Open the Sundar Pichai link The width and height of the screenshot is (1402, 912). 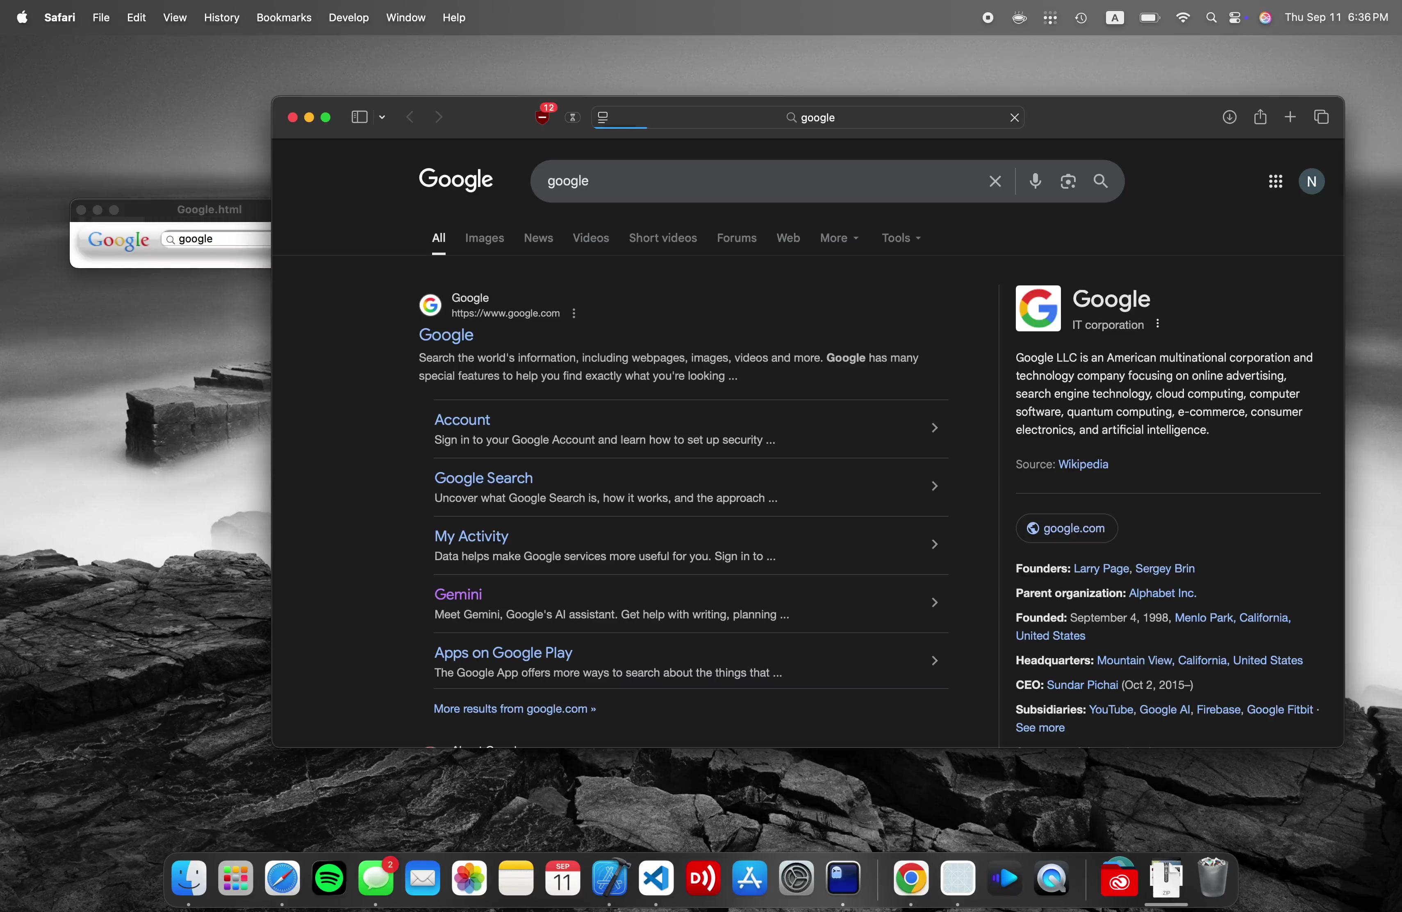click(x=1082, y=685)
